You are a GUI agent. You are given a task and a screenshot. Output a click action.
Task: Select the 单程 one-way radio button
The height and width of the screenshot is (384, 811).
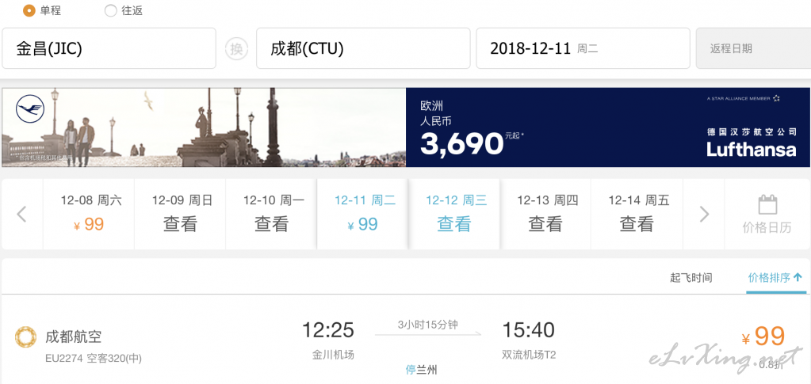click(x=30, y=10)
